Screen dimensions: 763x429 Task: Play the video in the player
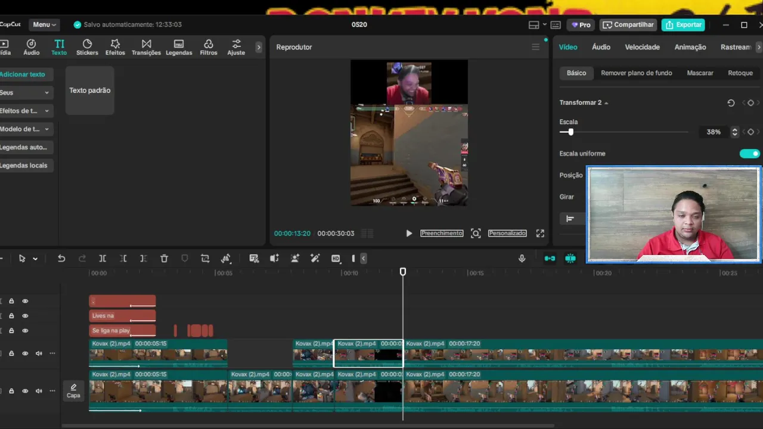click(x=409, y=234)
